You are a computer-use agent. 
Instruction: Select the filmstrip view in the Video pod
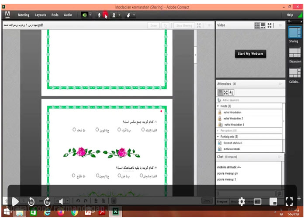[x=263, y=25]
